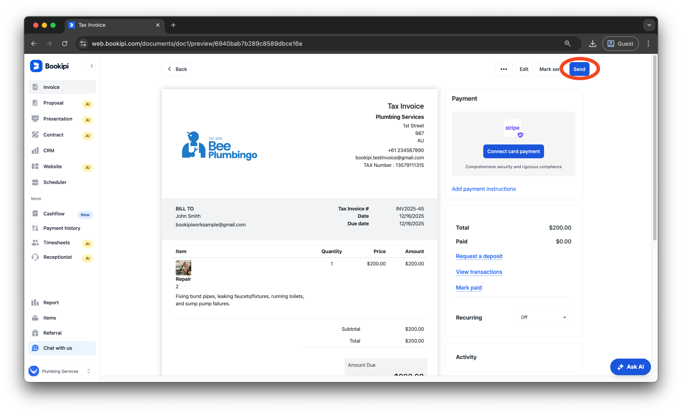Screen dimensions: 682x414
Task: Open the tab search dropdown arrow
Action: 649,25
